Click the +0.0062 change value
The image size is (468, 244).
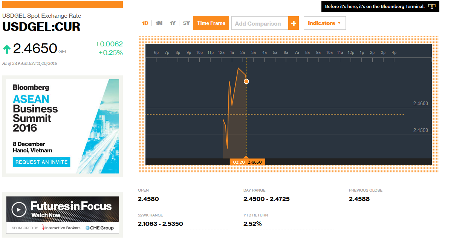[109, 44]
